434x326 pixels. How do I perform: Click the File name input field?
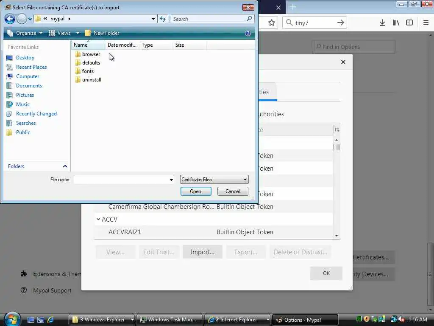point(121,180)
